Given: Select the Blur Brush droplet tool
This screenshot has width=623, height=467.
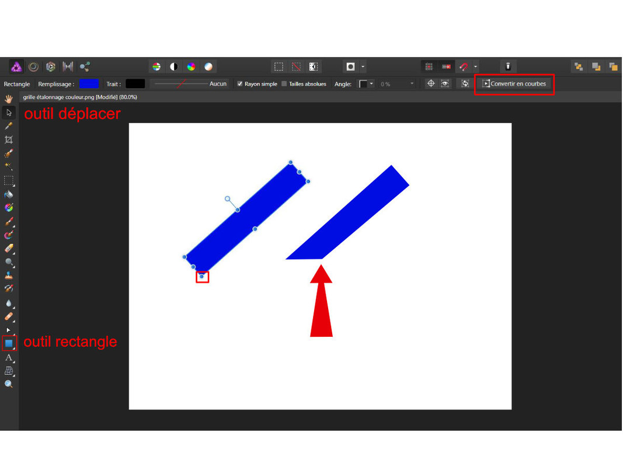Looking at the screenshot, I should (9, 303).
